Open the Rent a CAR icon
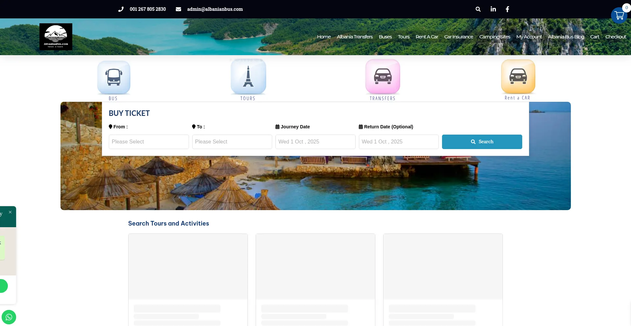Screen dimensions: 631x326 (x=518, y=76)
